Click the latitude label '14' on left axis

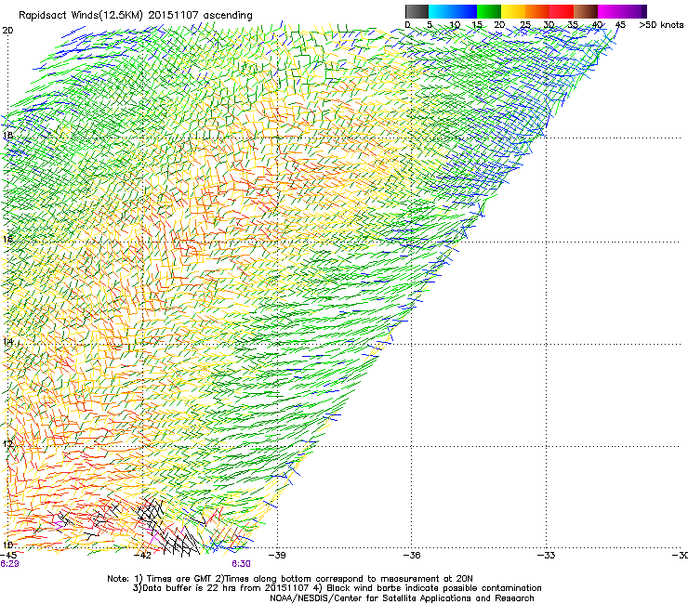pyautogui.click(x=7, y=342)
